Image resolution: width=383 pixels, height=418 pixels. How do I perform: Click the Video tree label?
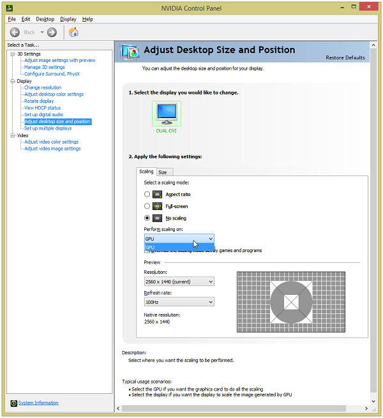(x=23, y=135)
